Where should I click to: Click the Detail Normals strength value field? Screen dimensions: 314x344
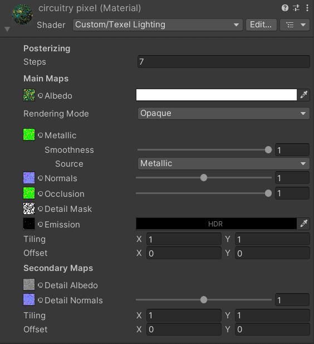292,300
